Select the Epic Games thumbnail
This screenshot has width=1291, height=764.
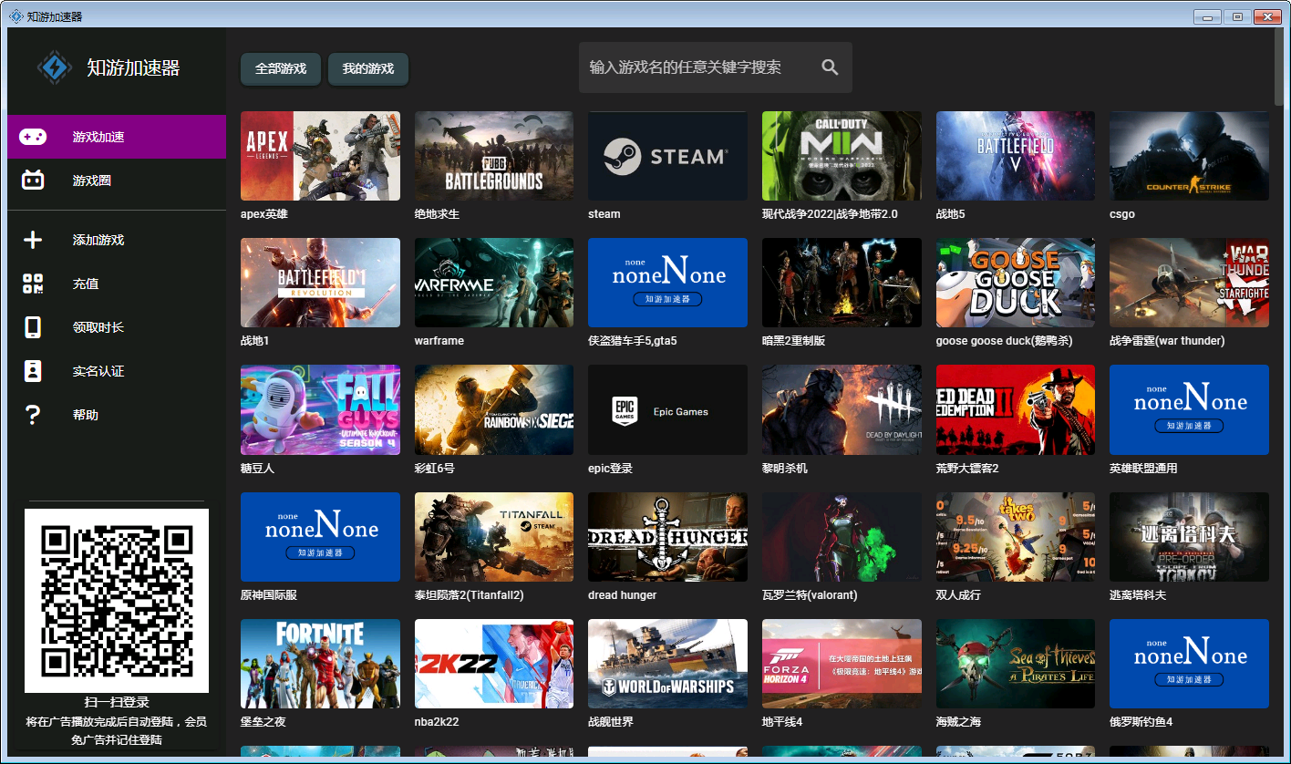667,410
